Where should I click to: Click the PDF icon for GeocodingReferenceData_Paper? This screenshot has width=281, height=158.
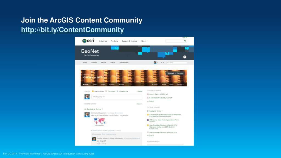click(x=148, y=98)
